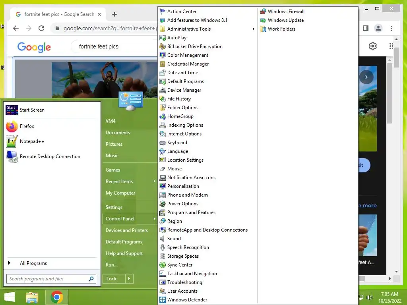Click the Windows Update icon
Image resolution: width=407 pixels, height=305 pixels.
coord(263,20)
